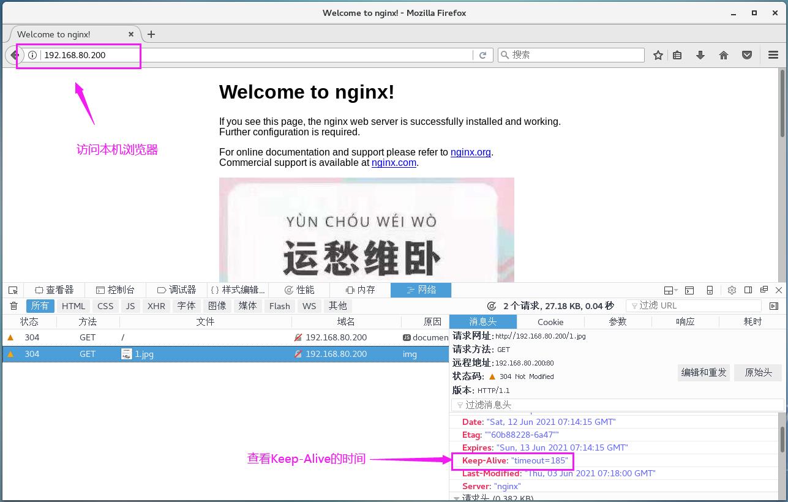Close the developer tools panel

pyautogui.click(x=779, y=290)
